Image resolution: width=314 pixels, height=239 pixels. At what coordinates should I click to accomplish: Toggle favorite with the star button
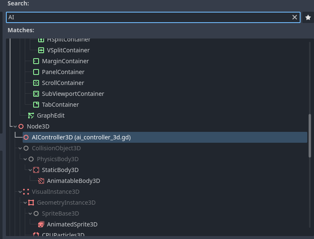tap(308, 17)
